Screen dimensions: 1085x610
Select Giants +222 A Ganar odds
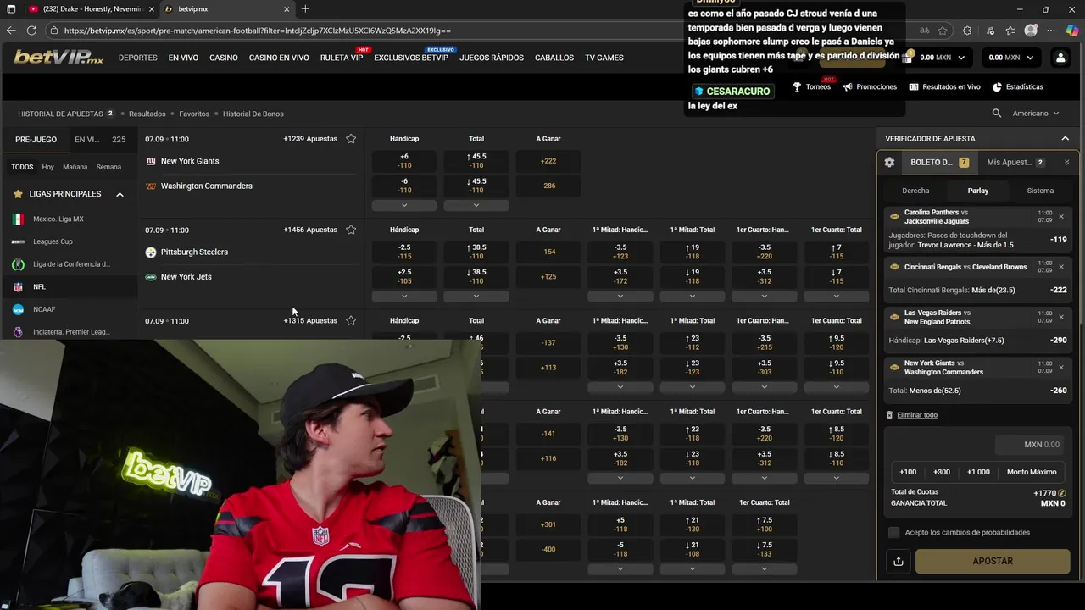tap(548, 161)
